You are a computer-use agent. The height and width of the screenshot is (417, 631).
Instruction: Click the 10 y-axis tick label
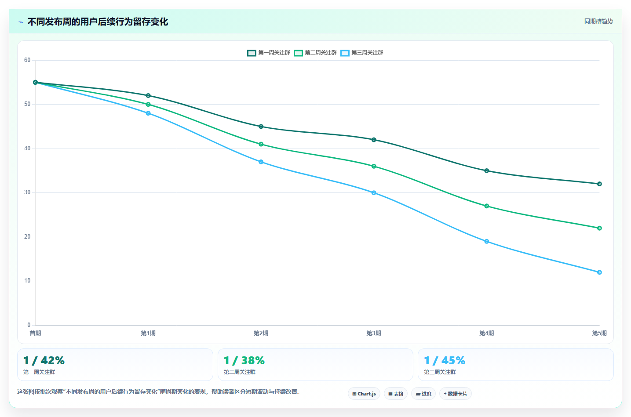click(x=27, y=281)
